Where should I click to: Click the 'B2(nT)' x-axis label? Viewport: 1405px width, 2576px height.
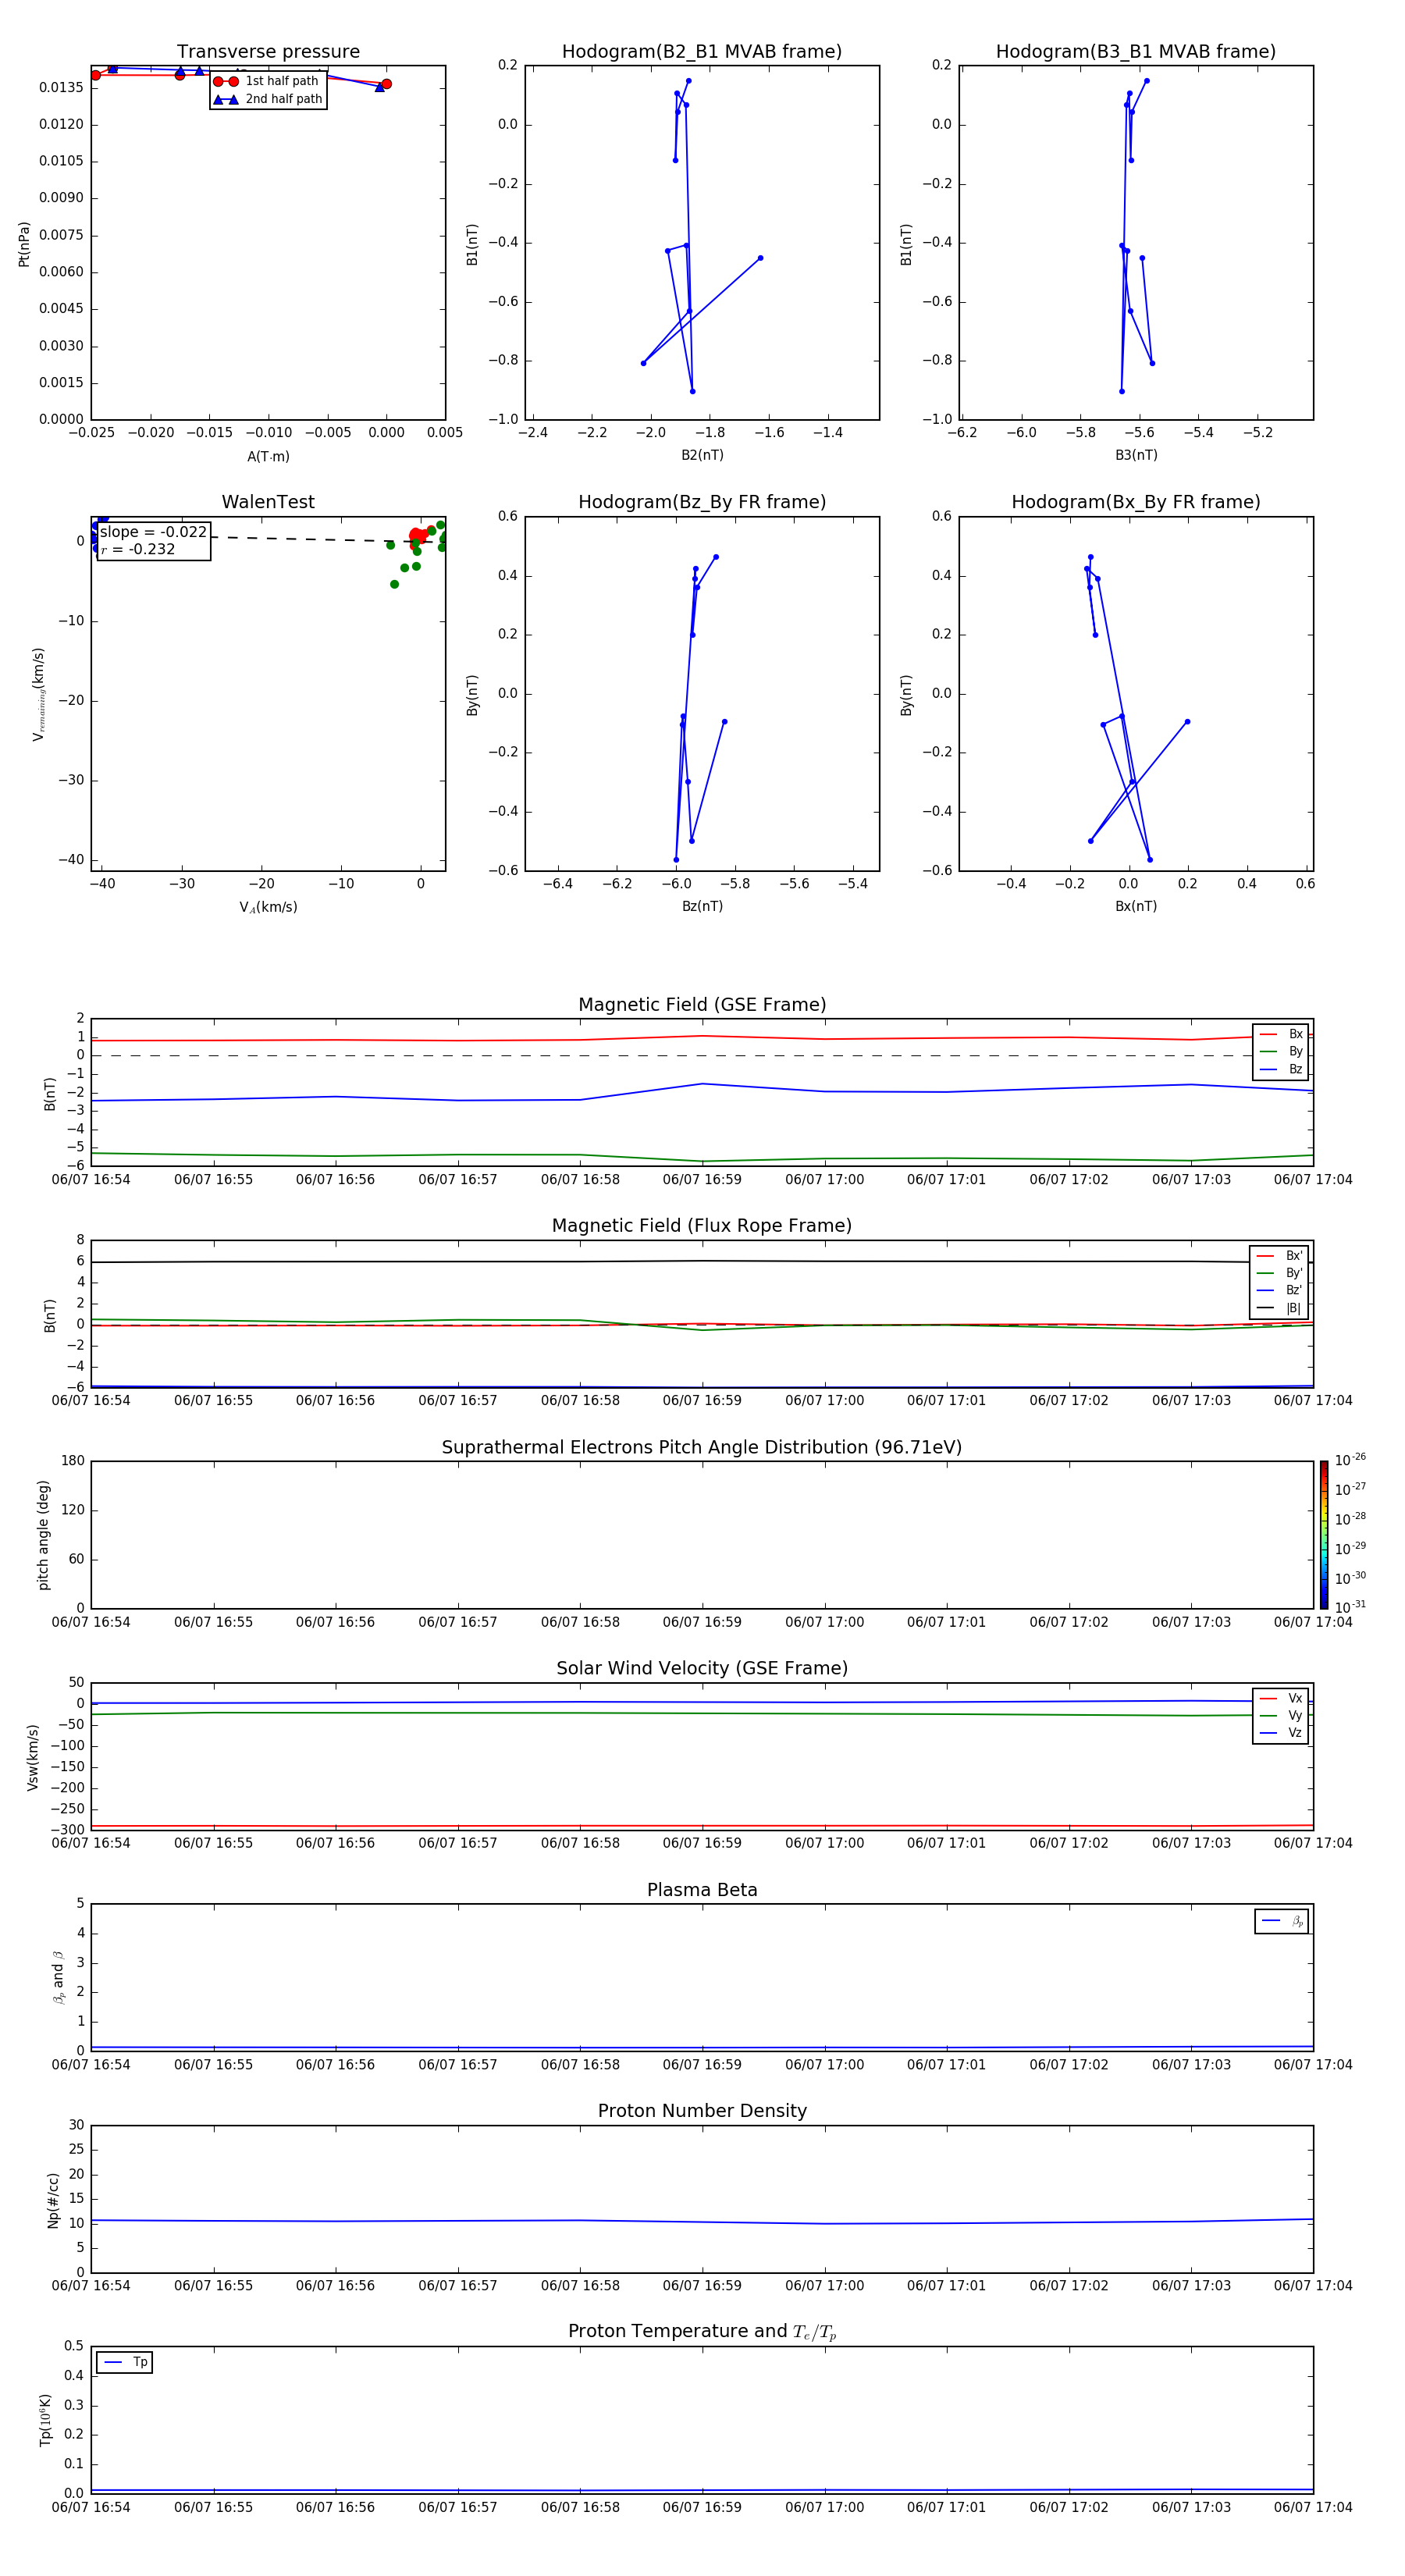pos(702,455)
